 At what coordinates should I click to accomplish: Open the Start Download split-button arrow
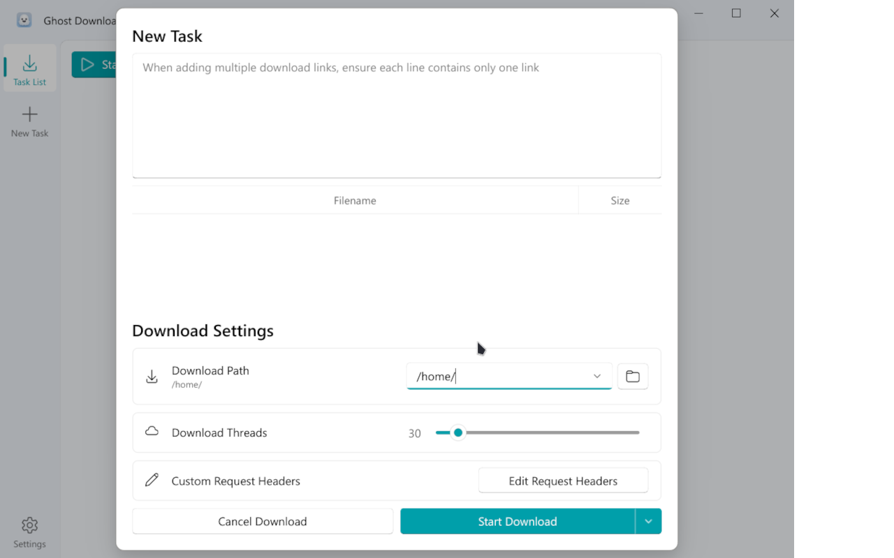click(x=648, y=522)
